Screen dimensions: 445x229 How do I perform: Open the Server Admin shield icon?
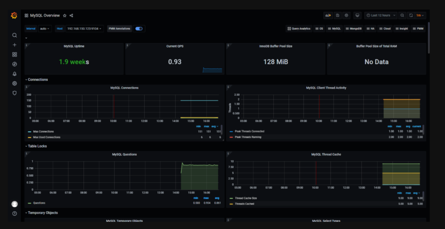14,93
